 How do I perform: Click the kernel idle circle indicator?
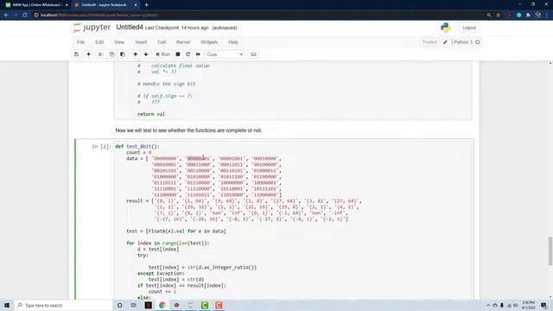pyautogui.click(x=478, y=42)
